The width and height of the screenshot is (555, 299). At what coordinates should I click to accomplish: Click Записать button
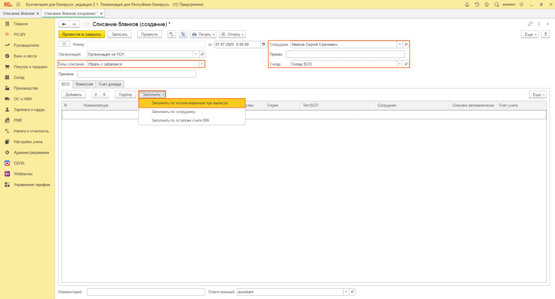point(120,34)
